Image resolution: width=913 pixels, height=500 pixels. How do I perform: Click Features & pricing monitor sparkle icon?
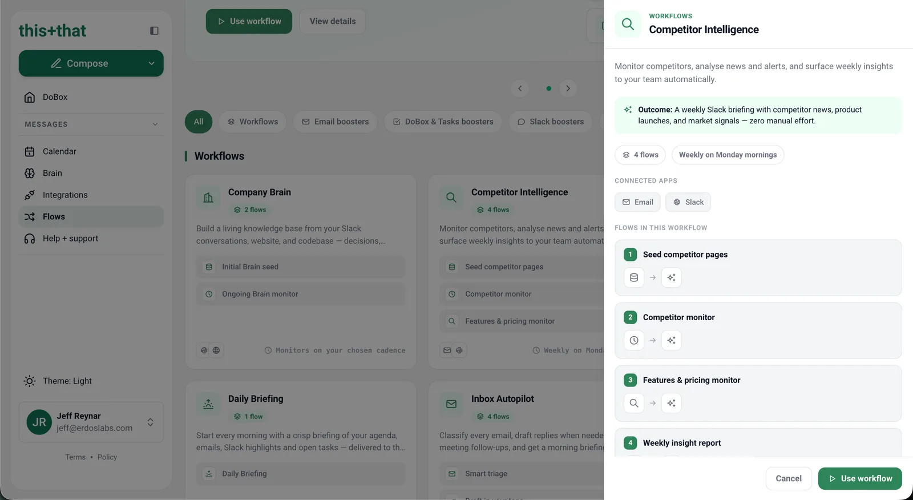(671, 403)
